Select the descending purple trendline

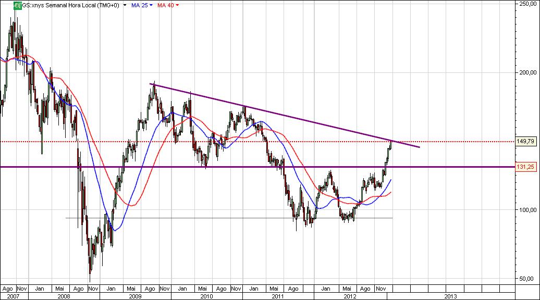(x=285, y=116)
